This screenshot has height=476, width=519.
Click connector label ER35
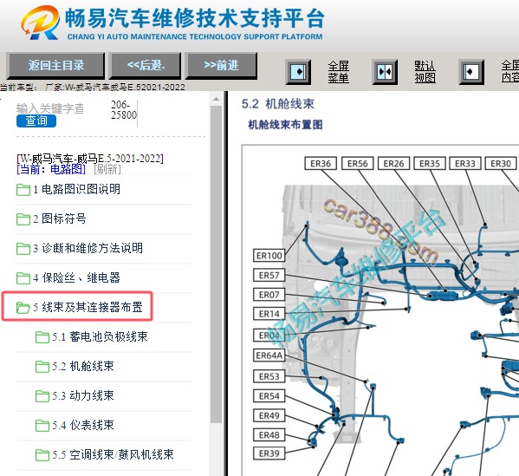(x=430, y=163)
